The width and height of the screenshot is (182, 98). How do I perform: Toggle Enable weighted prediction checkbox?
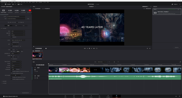tap(11, 79)
